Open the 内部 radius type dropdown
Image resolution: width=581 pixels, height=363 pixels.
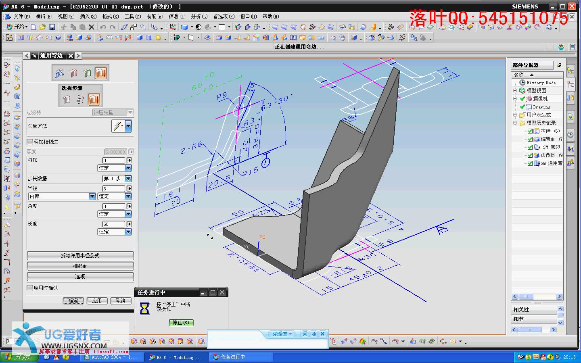[92, 196]
